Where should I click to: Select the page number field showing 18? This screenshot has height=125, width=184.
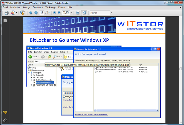point(42,13)
